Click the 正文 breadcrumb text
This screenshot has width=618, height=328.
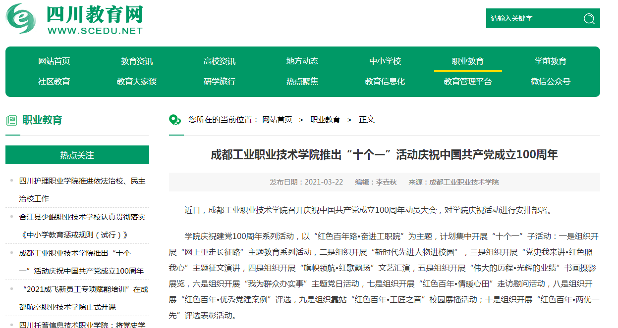367,120
